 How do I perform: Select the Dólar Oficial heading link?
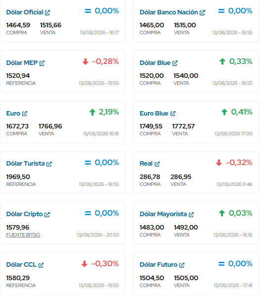click(x=25, y=12)
